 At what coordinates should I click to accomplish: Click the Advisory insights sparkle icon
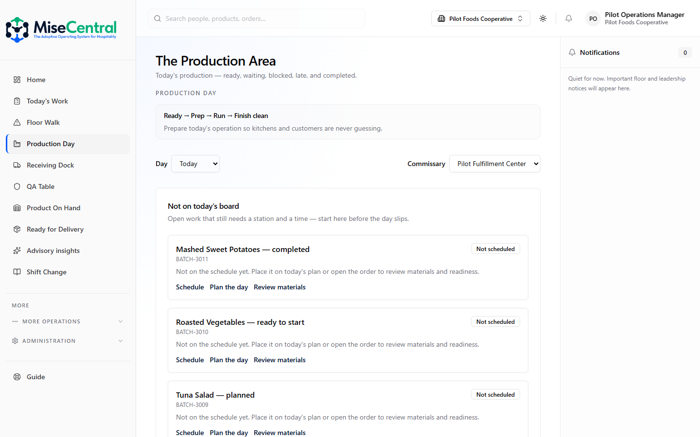[17, 251]
